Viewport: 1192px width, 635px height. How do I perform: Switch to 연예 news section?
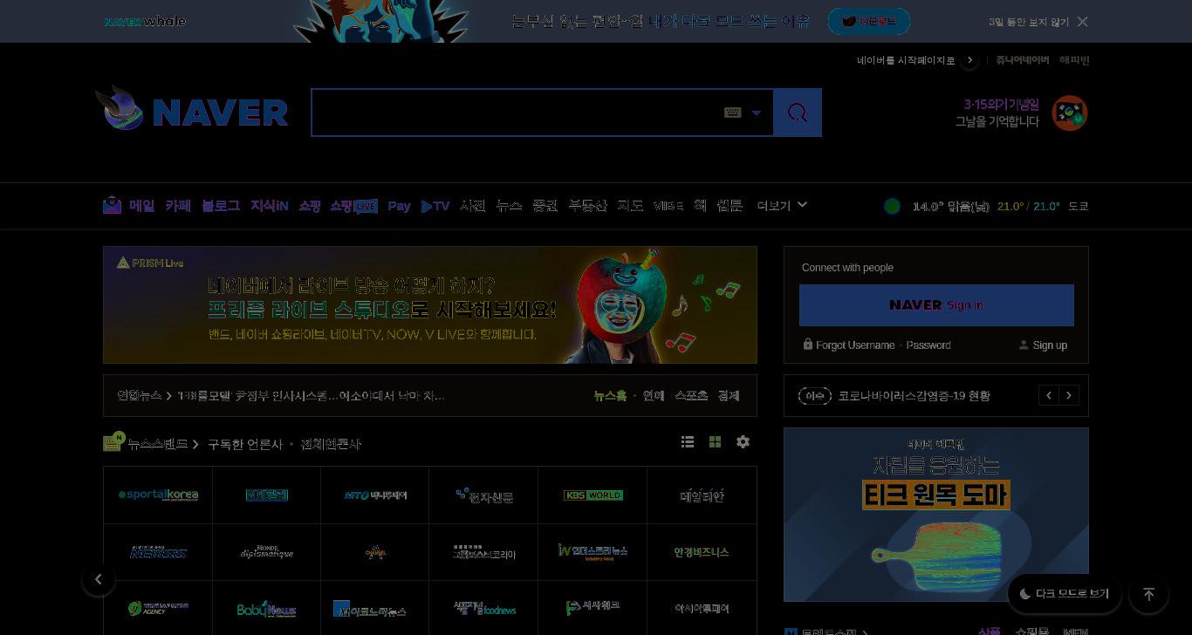pyautogui.click(x=654, y=396)
